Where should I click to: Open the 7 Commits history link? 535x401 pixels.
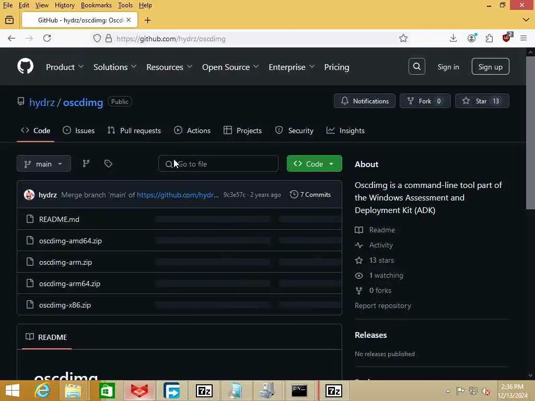tap(310, 195)
